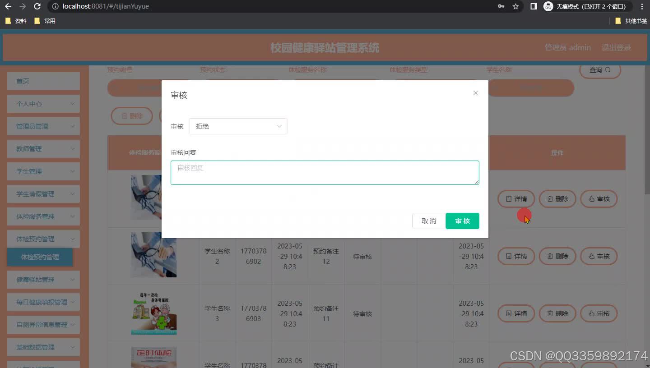
Task: Close the 审核 dialog with the X icon
Action: coord(475,93)
